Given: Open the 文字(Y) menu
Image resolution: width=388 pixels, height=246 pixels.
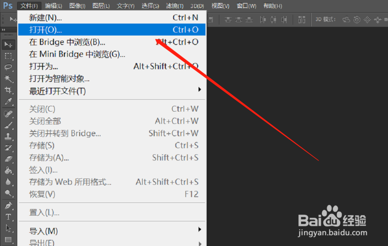Looking at the screenshot, I should (x=125, y=6).
